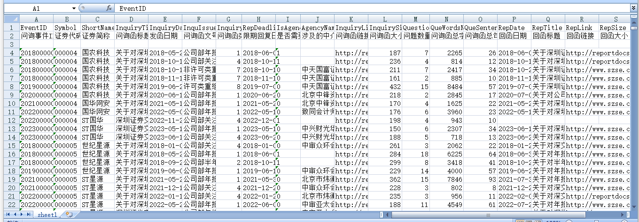Click the EventID cell in row 1
Image resolution: width=639 pixels, height=222 pixels.
36,28
